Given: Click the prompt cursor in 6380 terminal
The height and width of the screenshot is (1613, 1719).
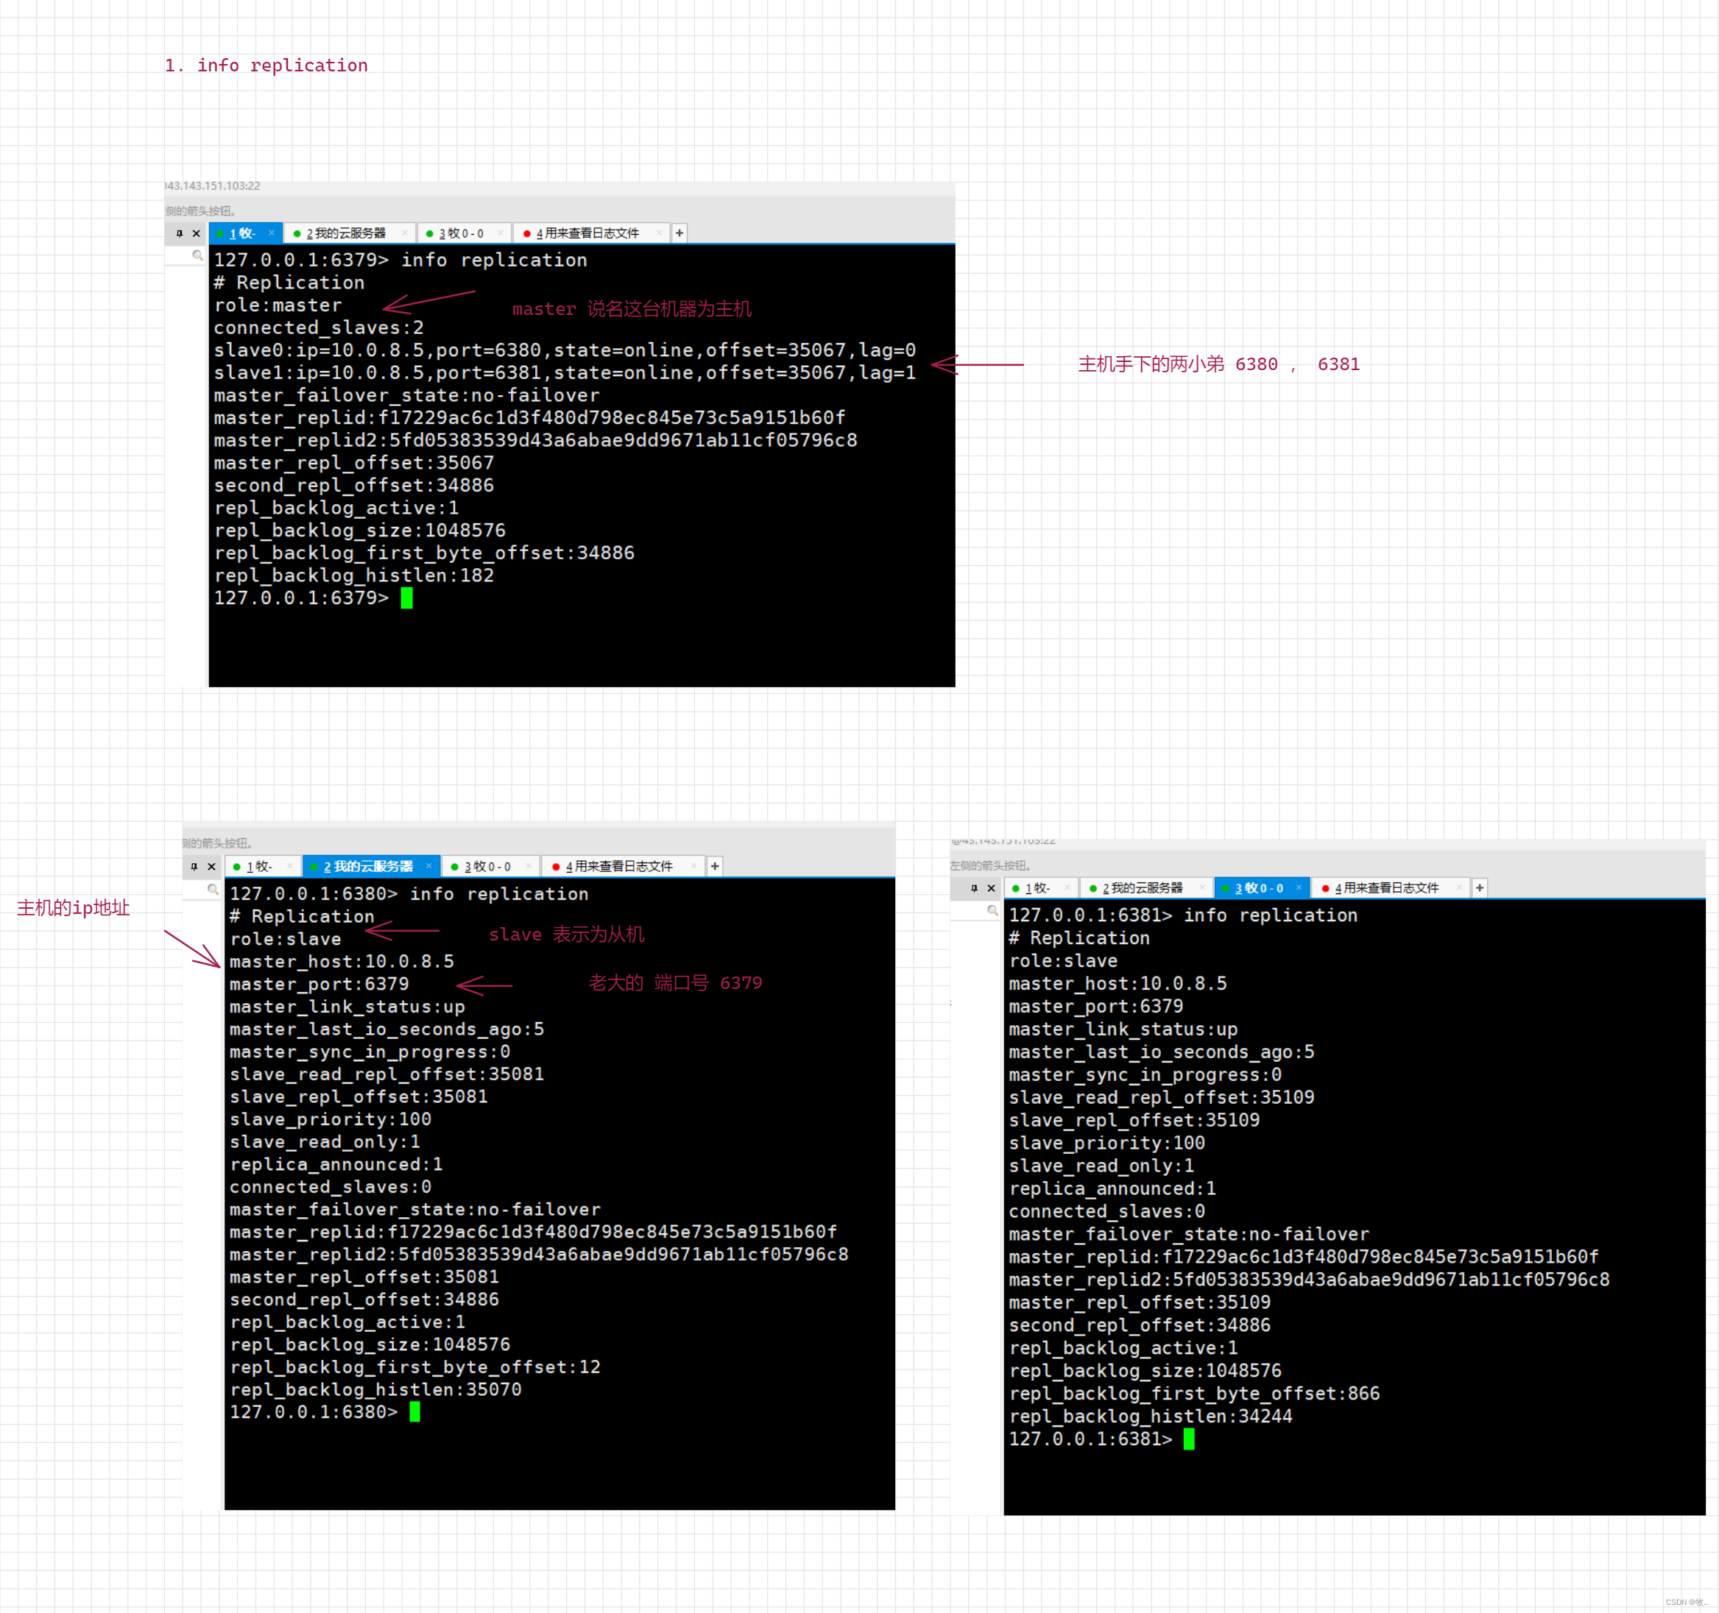Looking at the screenshot, I should 415,1411.
